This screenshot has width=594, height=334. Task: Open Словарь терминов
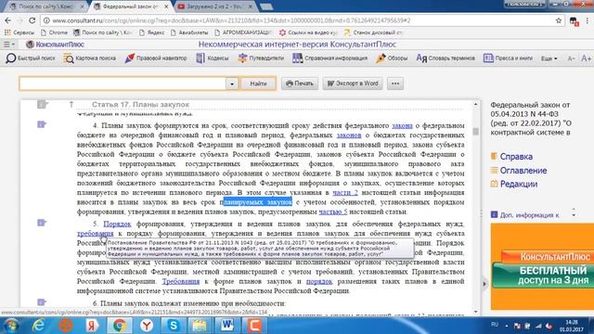[x=445, y=58]
